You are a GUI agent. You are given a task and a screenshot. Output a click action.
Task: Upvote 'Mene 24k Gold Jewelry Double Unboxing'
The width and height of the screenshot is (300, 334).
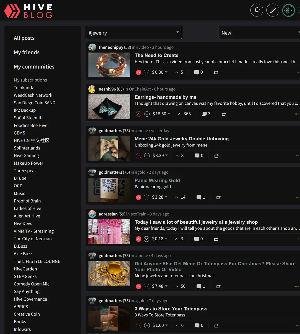[x=139, y=156]
